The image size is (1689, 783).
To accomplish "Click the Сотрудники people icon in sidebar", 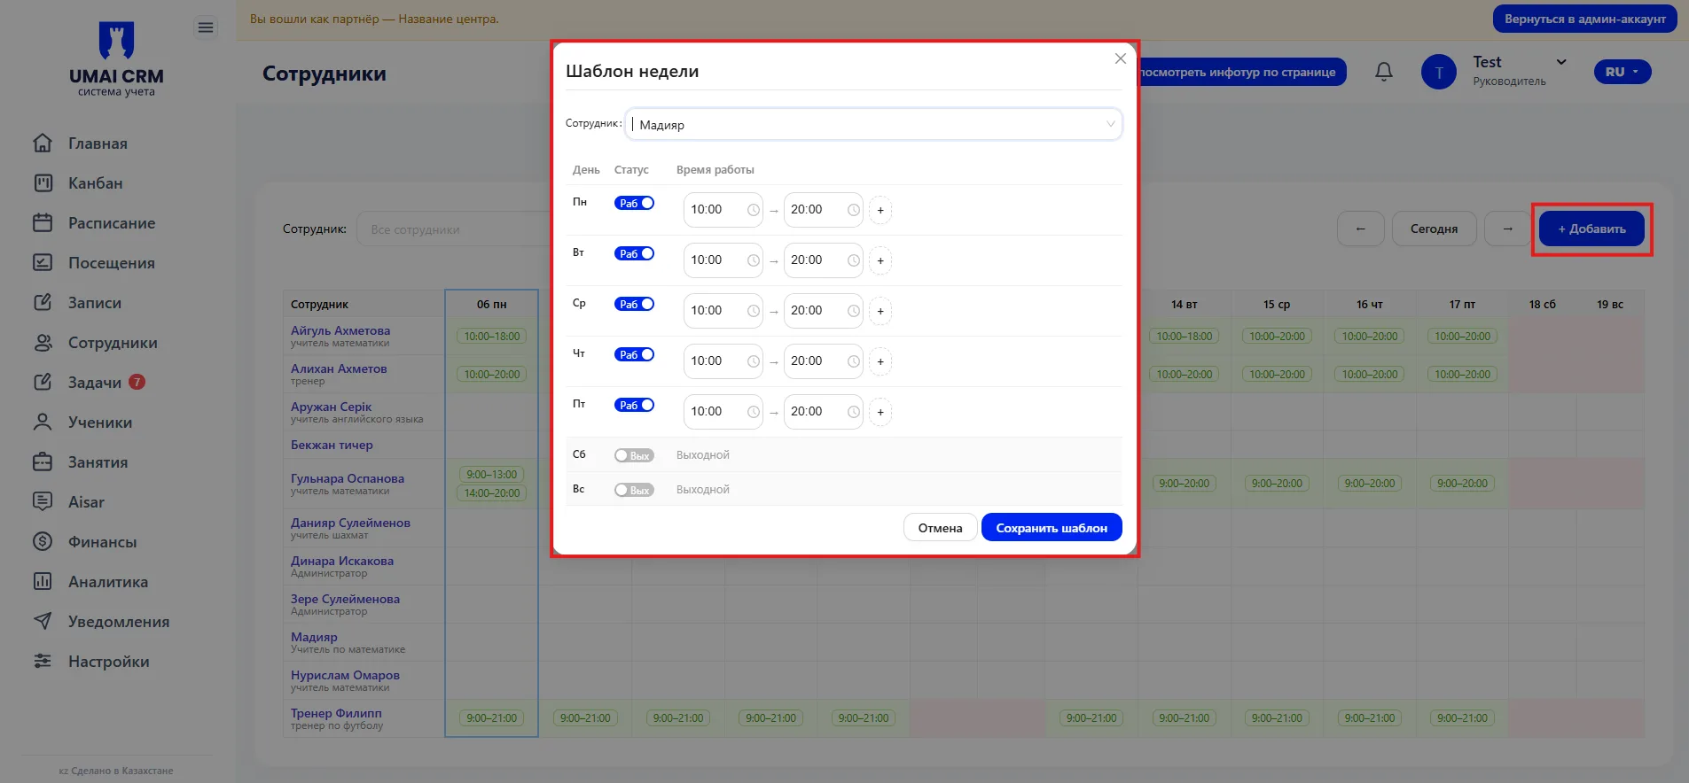I will tap(43, 342).
